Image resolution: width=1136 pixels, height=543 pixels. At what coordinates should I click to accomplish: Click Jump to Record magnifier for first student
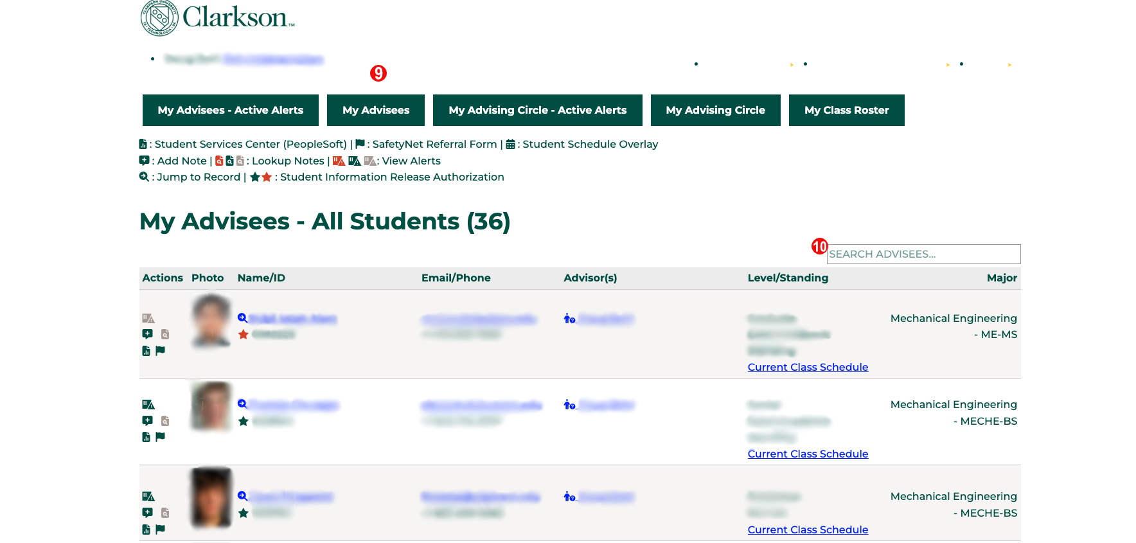[x=242, y=318]
